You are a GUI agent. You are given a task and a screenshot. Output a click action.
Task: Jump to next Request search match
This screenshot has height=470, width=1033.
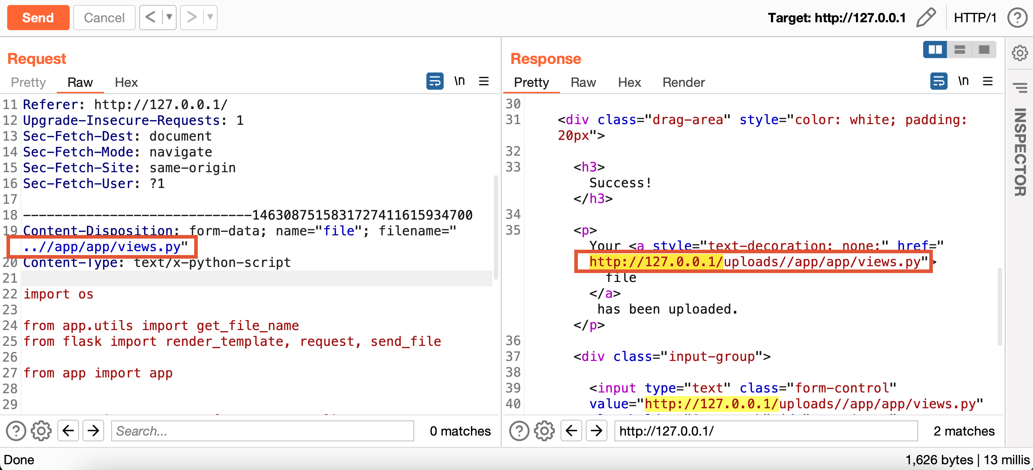(x=93, y=431)
